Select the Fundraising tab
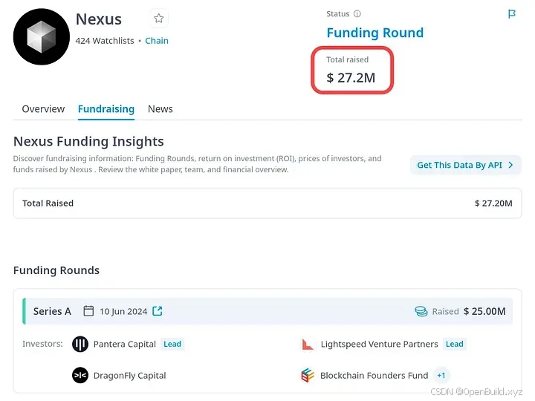This screenshot has height=401, width=535. coord(106,109)
